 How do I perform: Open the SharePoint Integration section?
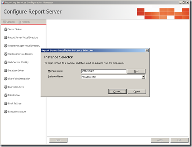pos(19,79)
